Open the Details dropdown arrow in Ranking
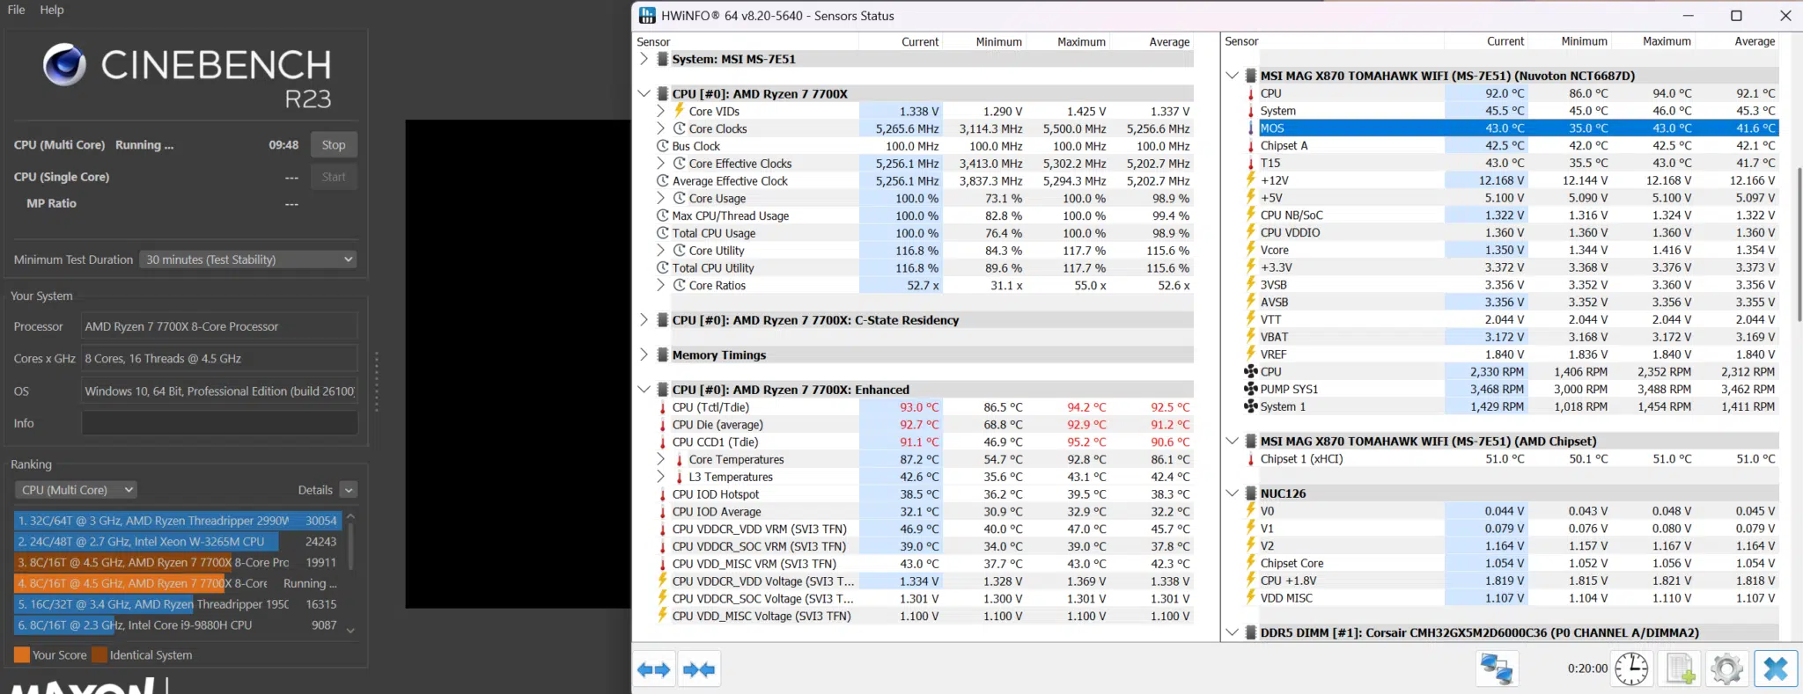The height and width of the screenshot is (694, 1803). [x=349, y=490]
